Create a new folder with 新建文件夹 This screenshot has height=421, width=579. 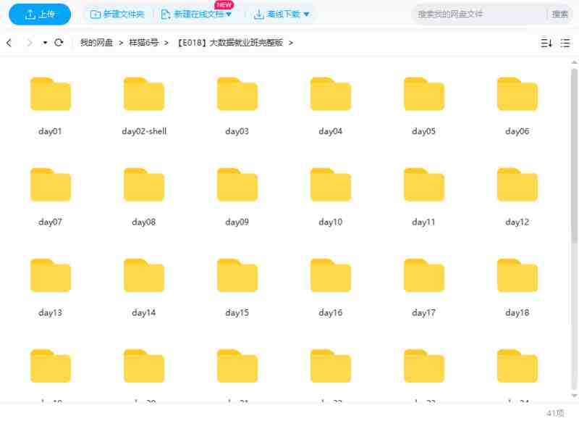click(117, 14)
